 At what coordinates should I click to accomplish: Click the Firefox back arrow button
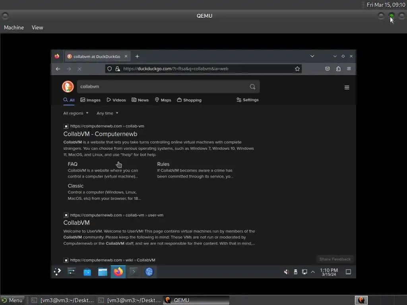tap(58, 69)
